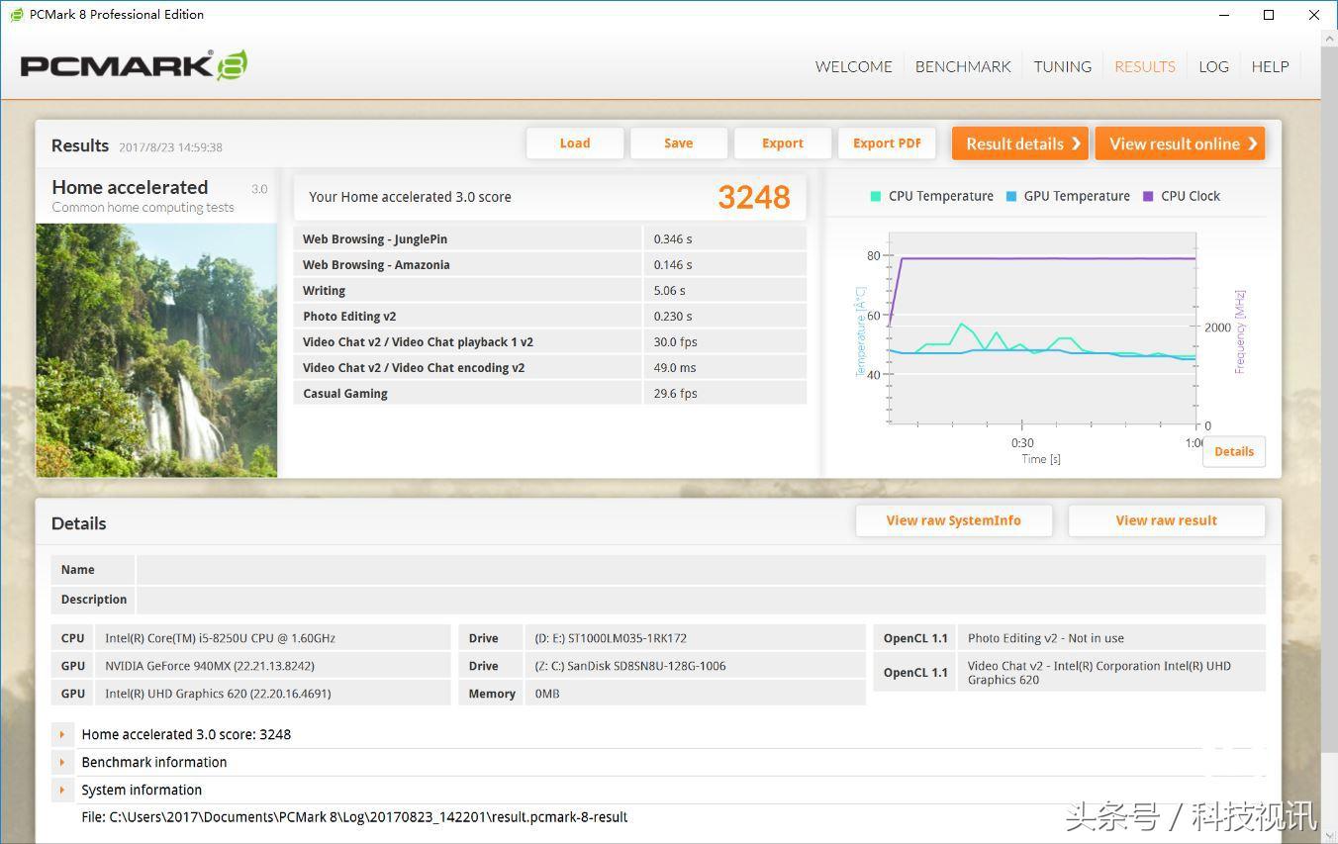Open Result details

tap(1019, 143)
